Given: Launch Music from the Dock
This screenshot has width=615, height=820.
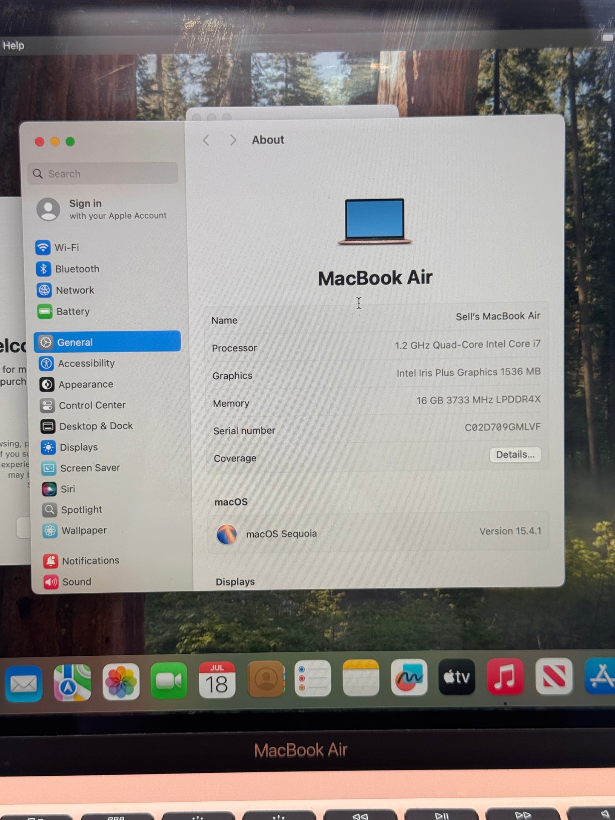Looking at the screenshot, I should point(505,676).
